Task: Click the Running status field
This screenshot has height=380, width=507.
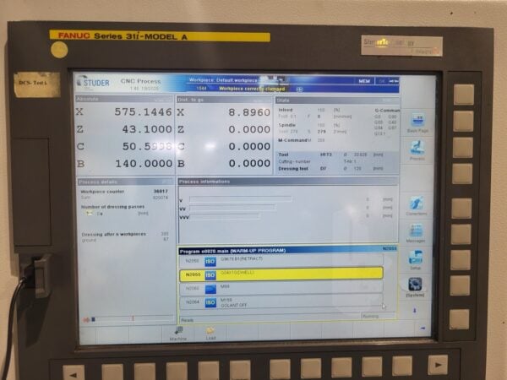Action: pos(378,317)
